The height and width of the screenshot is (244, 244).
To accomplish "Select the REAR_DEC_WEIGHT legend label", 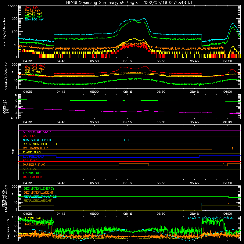I will tap(38, 201).
